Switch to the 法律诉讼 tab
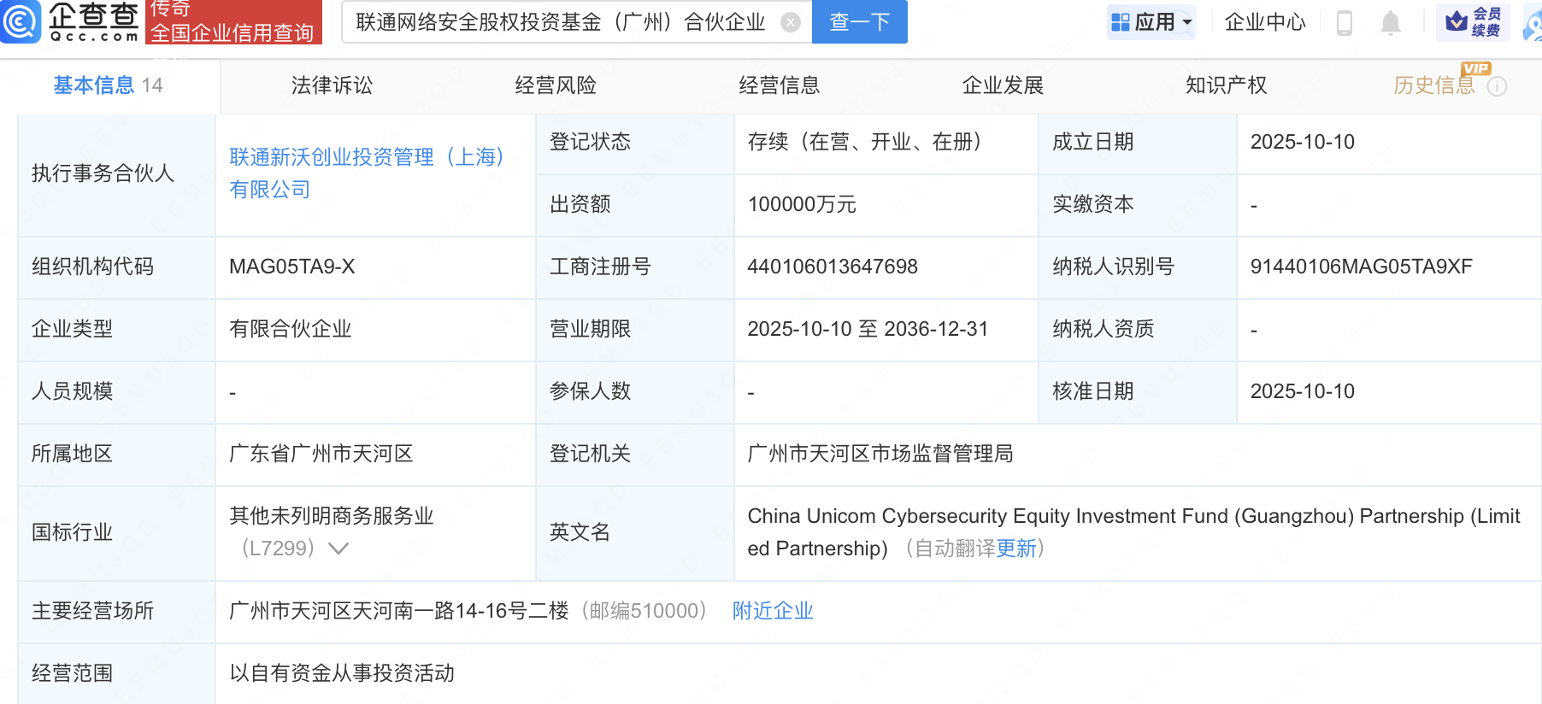Viewport: 1542px width, 704px height. pyautogui.click(x=332, y=85)
